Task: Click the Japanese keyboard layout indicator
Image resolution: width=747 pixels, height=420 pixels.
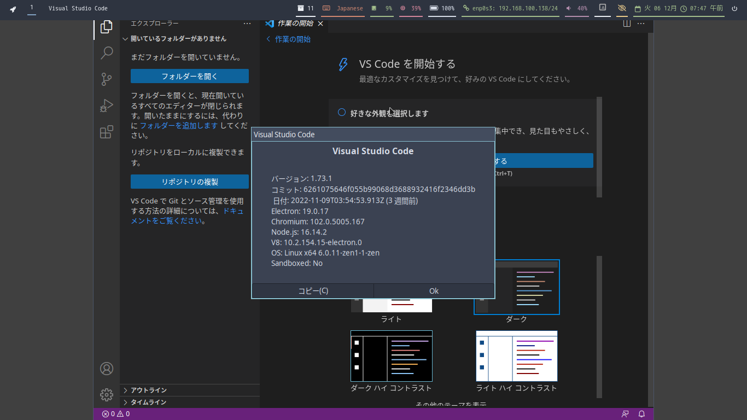Action: (x=343, y=8)
